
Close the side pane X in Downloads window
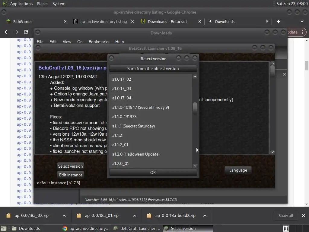click(x=284, y=74)
